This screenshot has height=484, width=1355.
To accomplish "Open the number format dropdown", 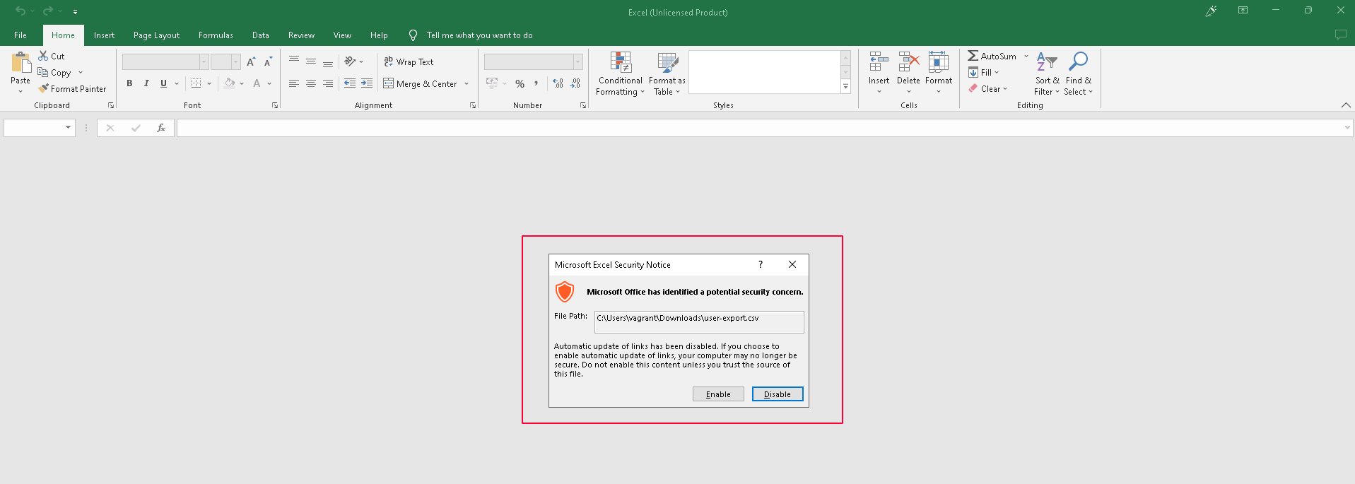I will [x=578, y=62].
